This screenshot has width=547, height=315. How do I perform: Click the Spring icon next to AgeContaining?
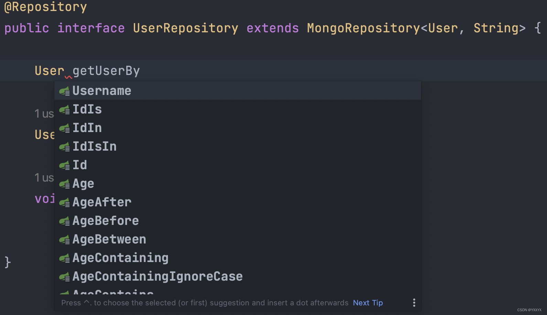pos(64,258)
